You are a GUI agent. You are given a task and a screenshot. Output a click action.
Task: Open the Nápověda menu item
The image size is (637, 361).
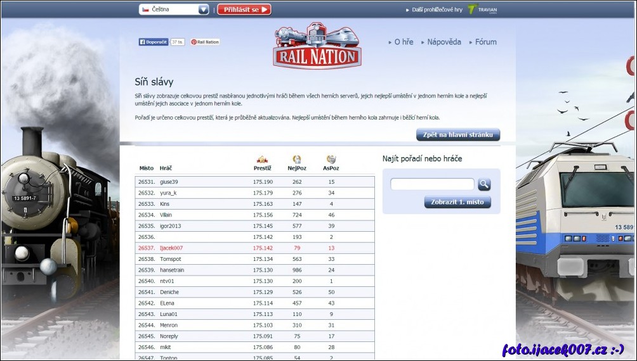(x=443, y=42)
